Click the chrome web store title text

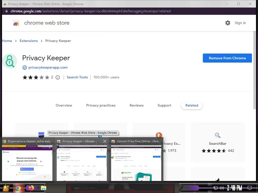(x=47, y=23)
